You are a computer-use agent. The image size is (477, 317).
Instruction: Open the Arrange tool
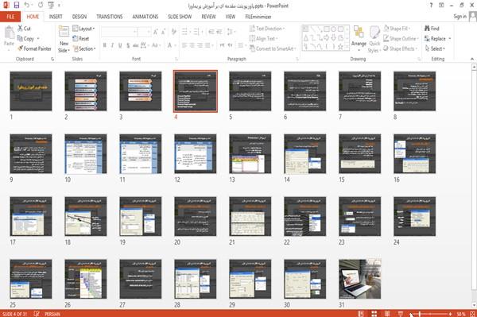359,38
